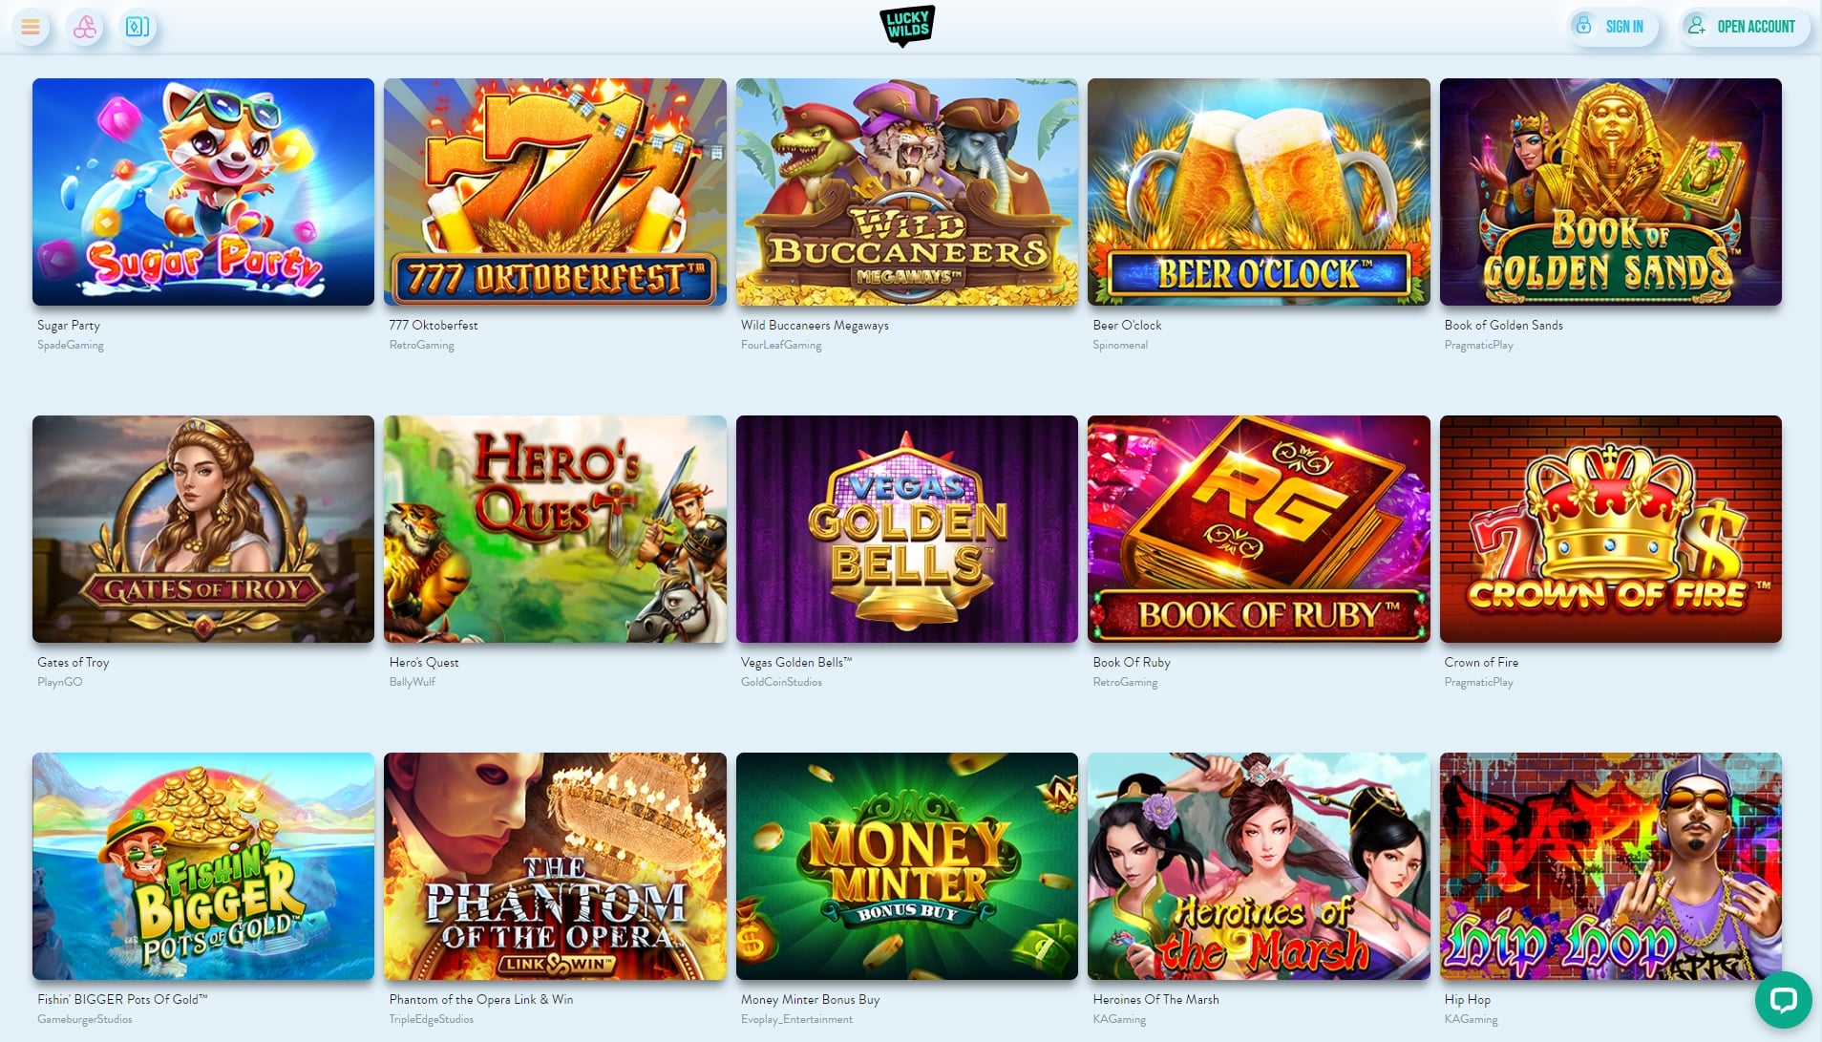Click the Money Minter Bonus Buy title
1822x1042 pixels.
click(810, 1000)
